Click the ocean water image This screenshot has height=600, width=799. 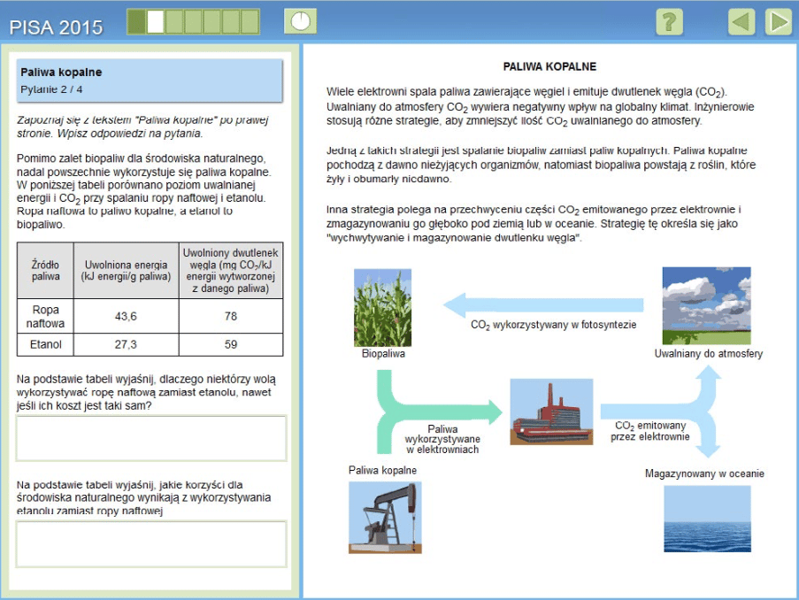click(707, 519)
